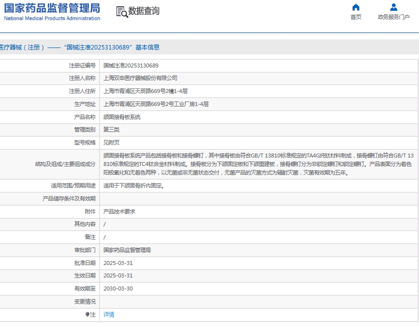Click the 有效期至 row label
The image size is (419, 326).
click(x=85, y=288)
